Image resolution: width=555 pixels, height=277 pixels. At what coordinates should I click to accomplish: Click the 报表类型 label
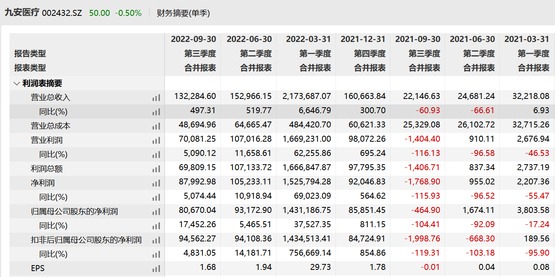[30, 68]
